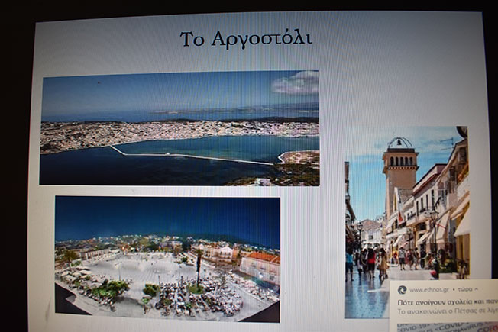Click the bridge crossing the bay in aerial photo

coord(191,155)
